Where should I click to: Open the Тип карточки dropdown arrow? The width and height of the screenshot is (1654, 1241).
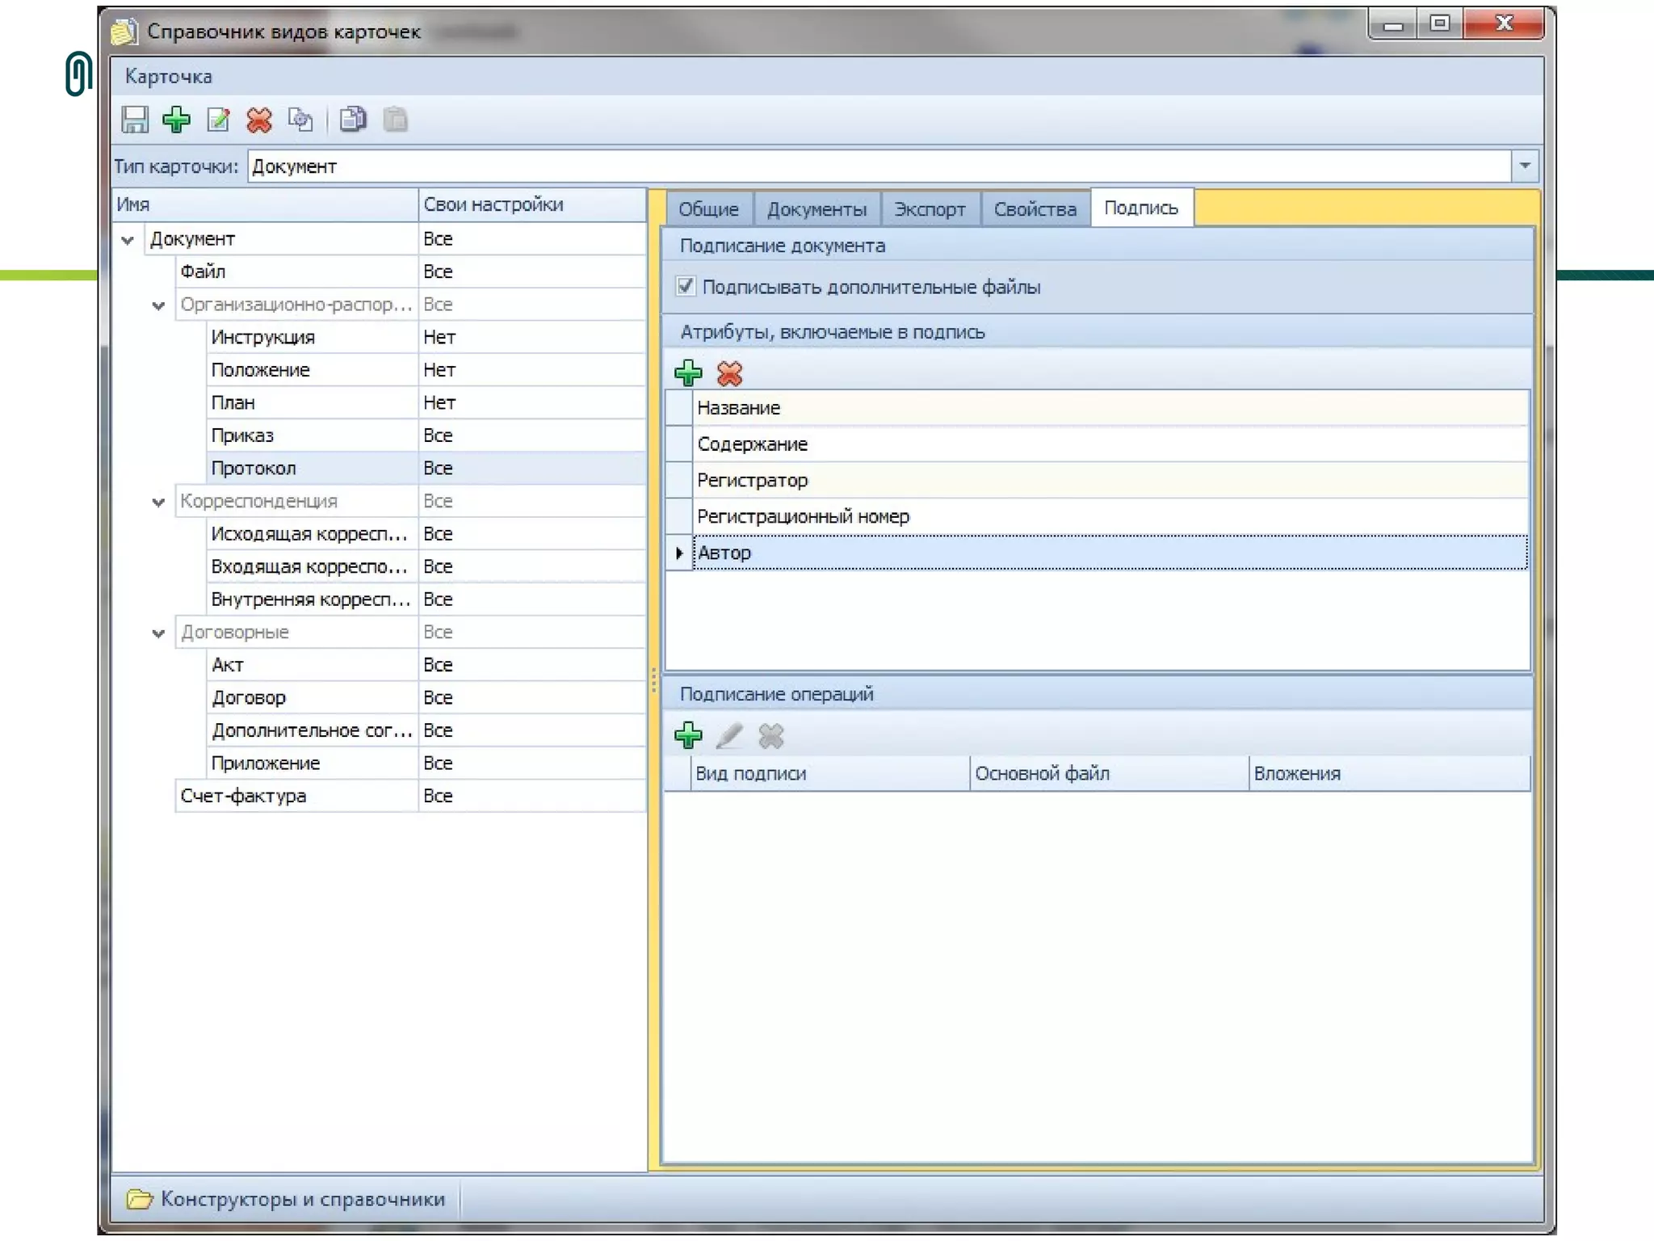click(x=1524, y=166)
